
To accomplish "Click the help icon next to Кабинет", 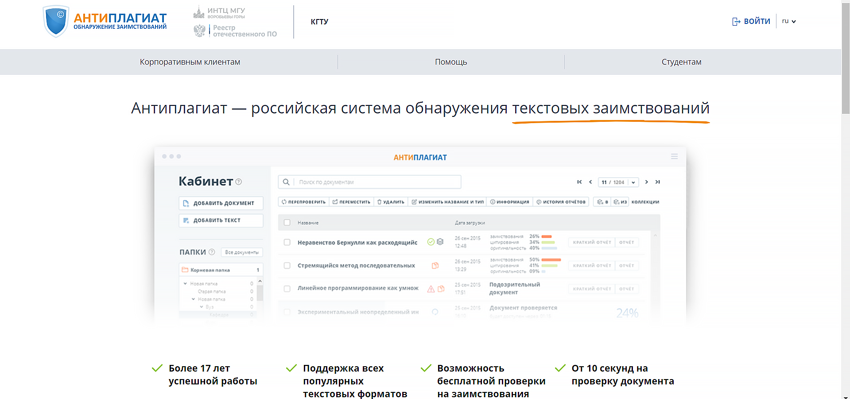I will (x=239, y=182).
